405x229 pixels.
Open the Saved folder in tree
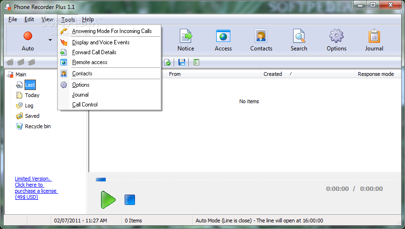click(32, 116)
